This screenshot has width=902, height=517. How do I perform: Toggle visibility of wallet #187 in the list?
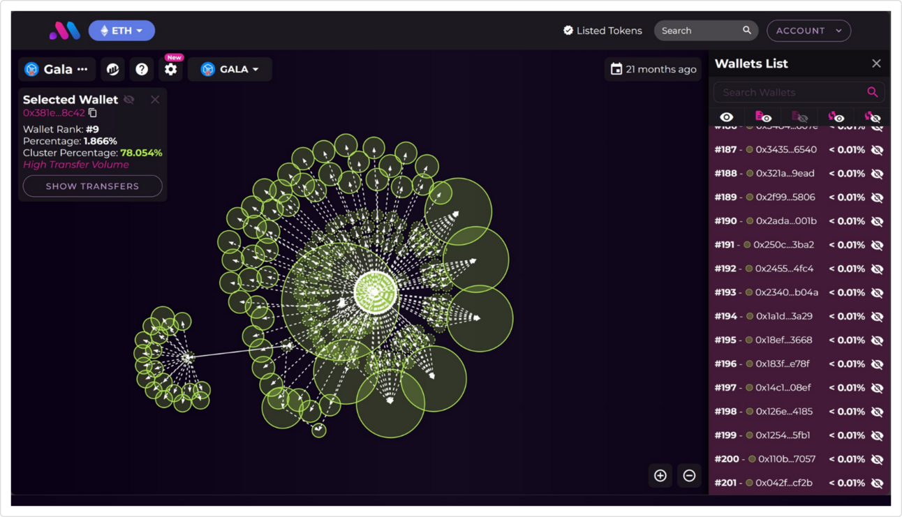click(x=877, y=149)
